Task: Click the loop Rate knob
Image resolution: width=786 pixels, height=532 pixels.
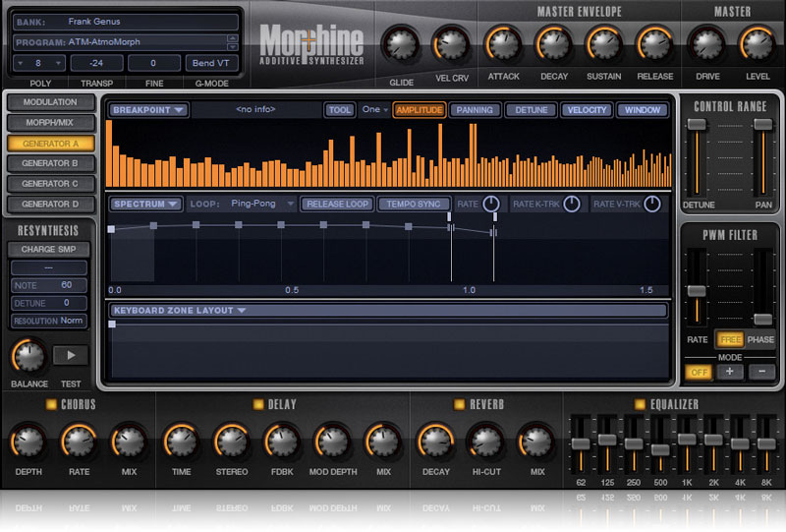Action: (x=490, y=205)
